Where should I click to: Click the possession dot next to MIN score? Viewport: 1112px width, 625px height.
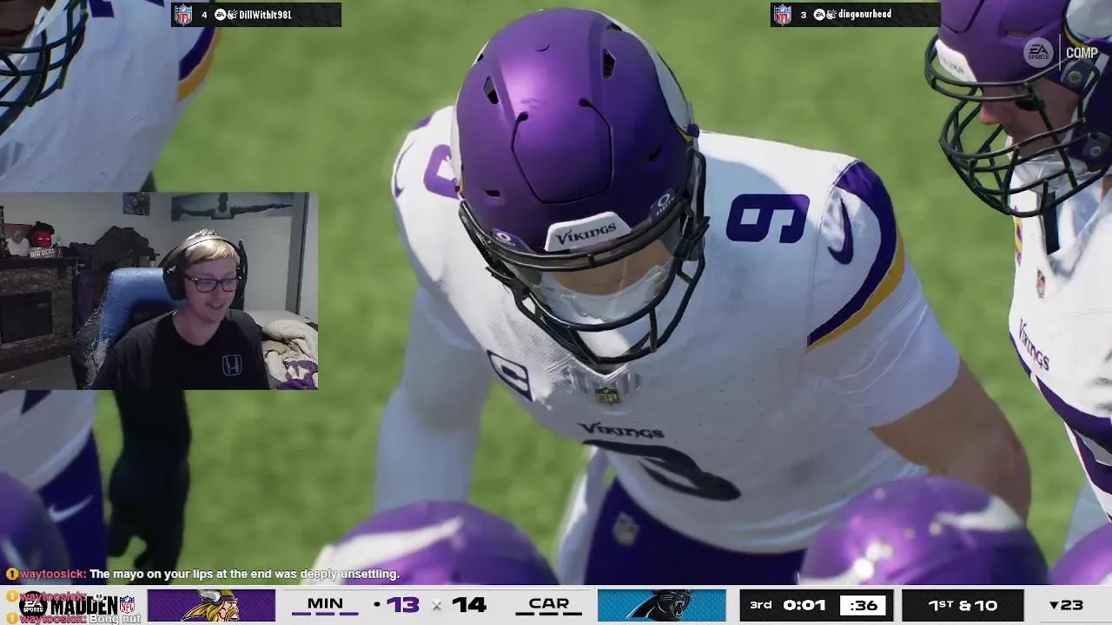(377, 604)
